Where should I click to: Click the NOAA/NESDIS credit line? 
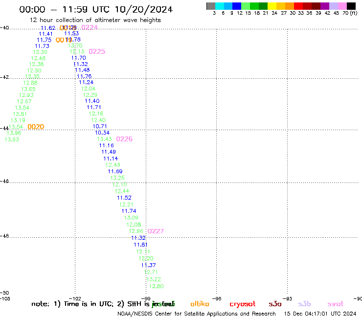coord(197,314)
